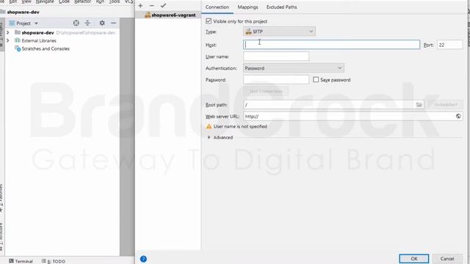Viewport: 470px width, 264px height.
Task: Add a new deployment server with plus icon
Action: pos(140,5)
